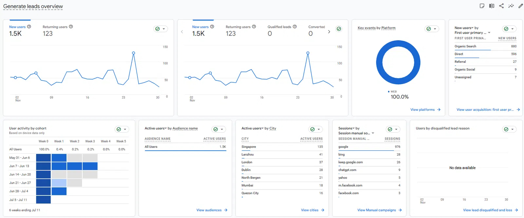
Task: Click light blue Week 1 cell for Jun 21 - Jun 27
Action: click(x=59, y=183)
